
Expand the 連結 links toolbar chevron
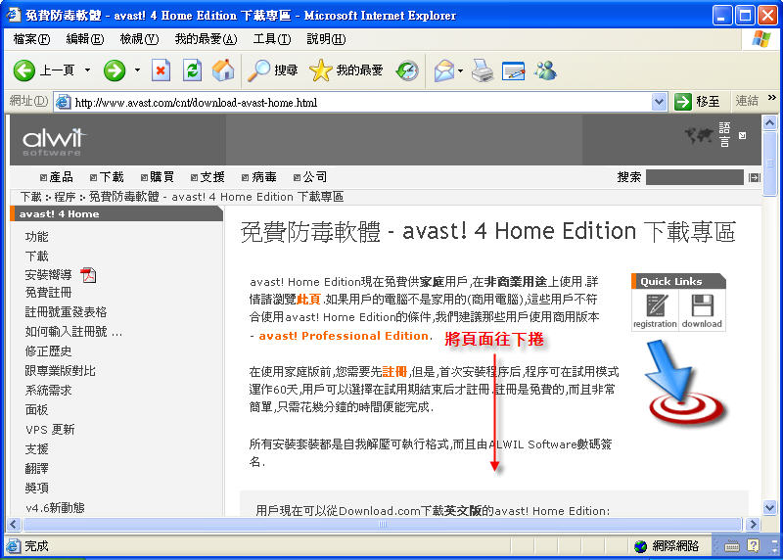(772, 98)
